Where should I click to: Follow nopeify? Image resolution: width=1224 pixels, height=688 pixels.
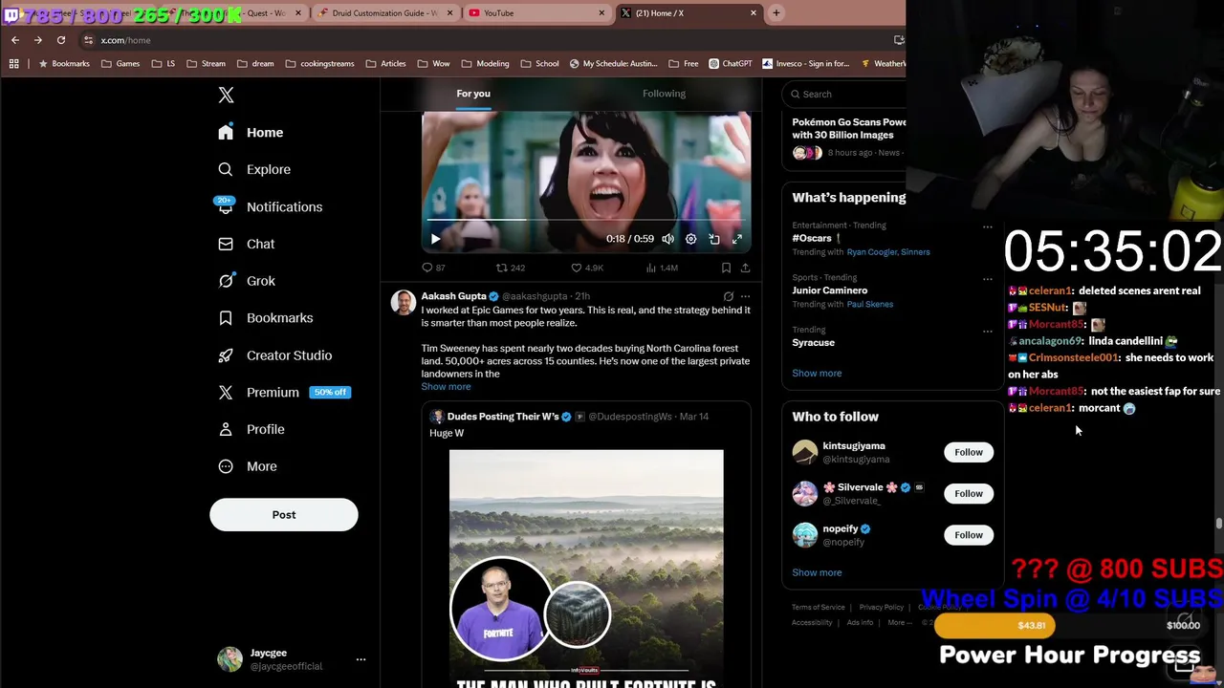click(x=968, y=535)
